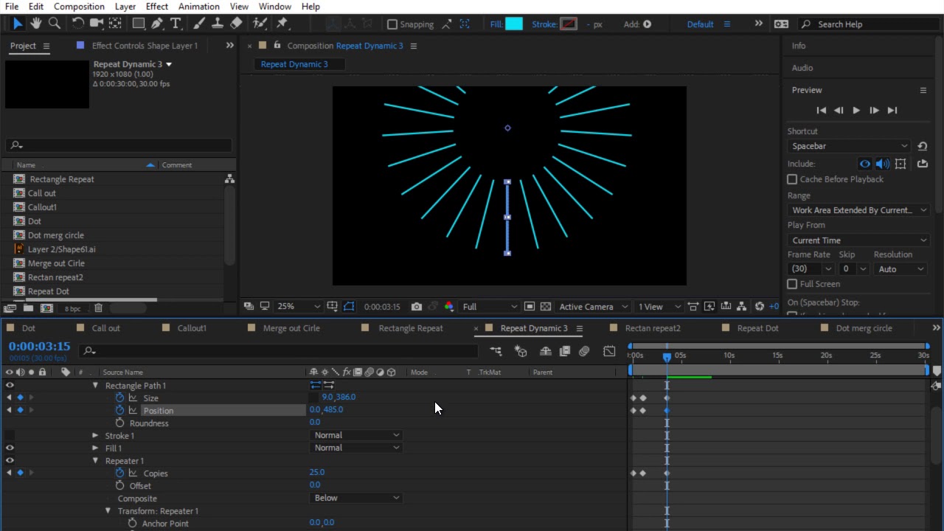This screenshot has width=944, height=531.
Task: Switch to the Merge out Cirle timeline tab
Action: point(291,328)
